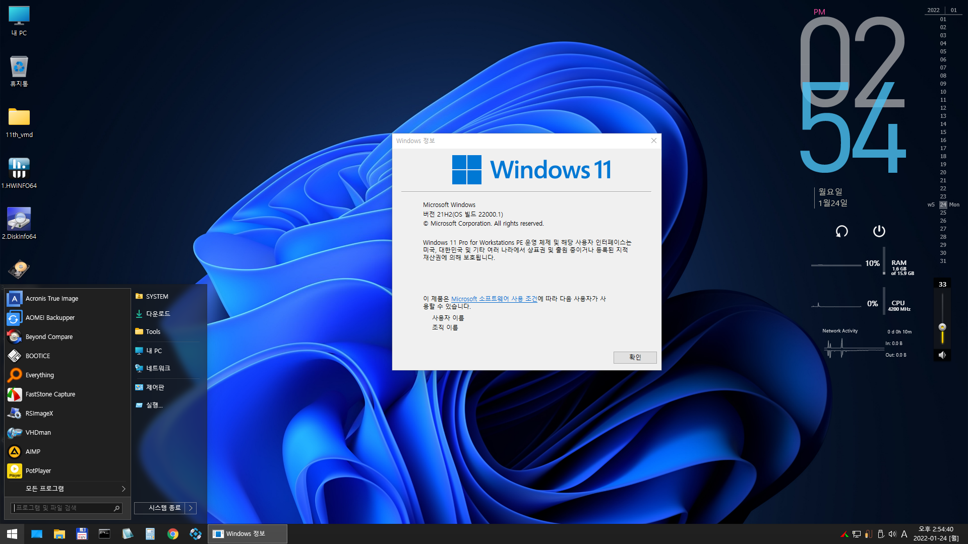
Task: Adjust the volume slider knob in widget
Action: [942, 327]
